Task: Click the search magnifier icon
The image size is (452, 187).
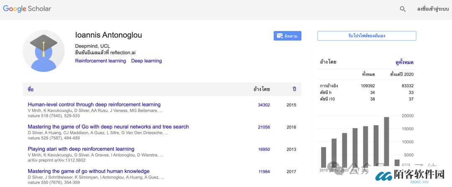Action: tap(403, 9)
